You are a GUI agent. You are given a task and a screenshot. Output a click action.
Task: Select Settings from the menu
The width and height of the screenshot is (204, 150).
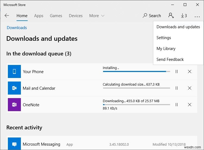pos(164,38)
